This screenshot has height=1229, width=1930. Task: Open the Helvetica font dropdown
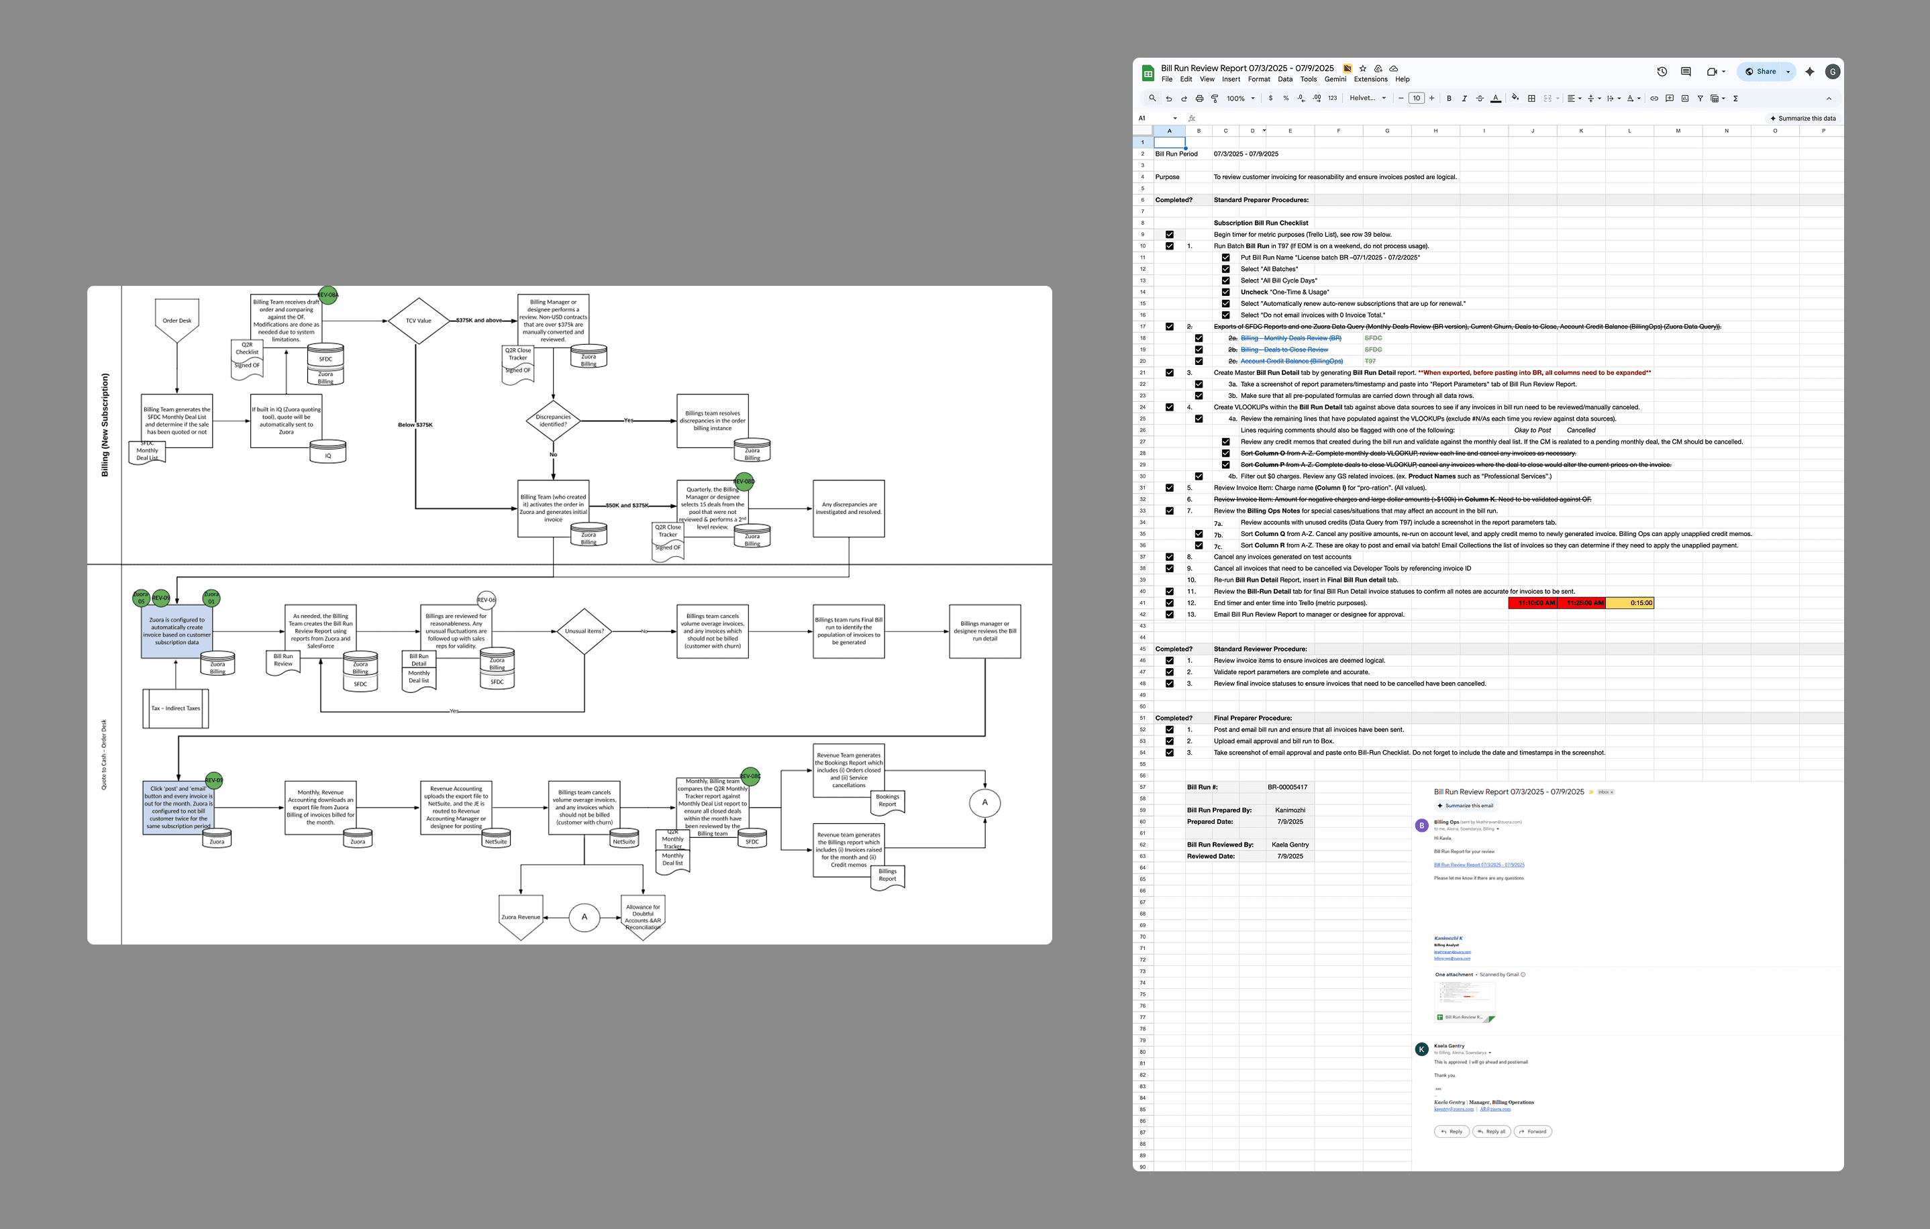click(1368, 99)
